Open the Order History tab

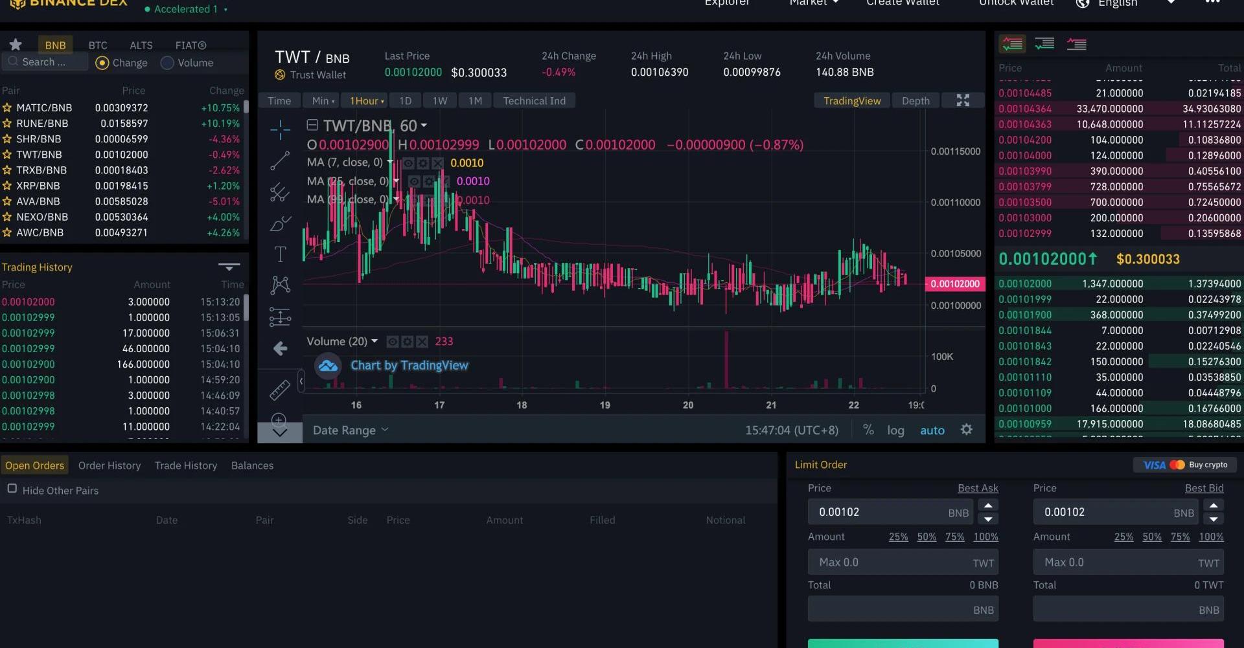tap(109, 465)
